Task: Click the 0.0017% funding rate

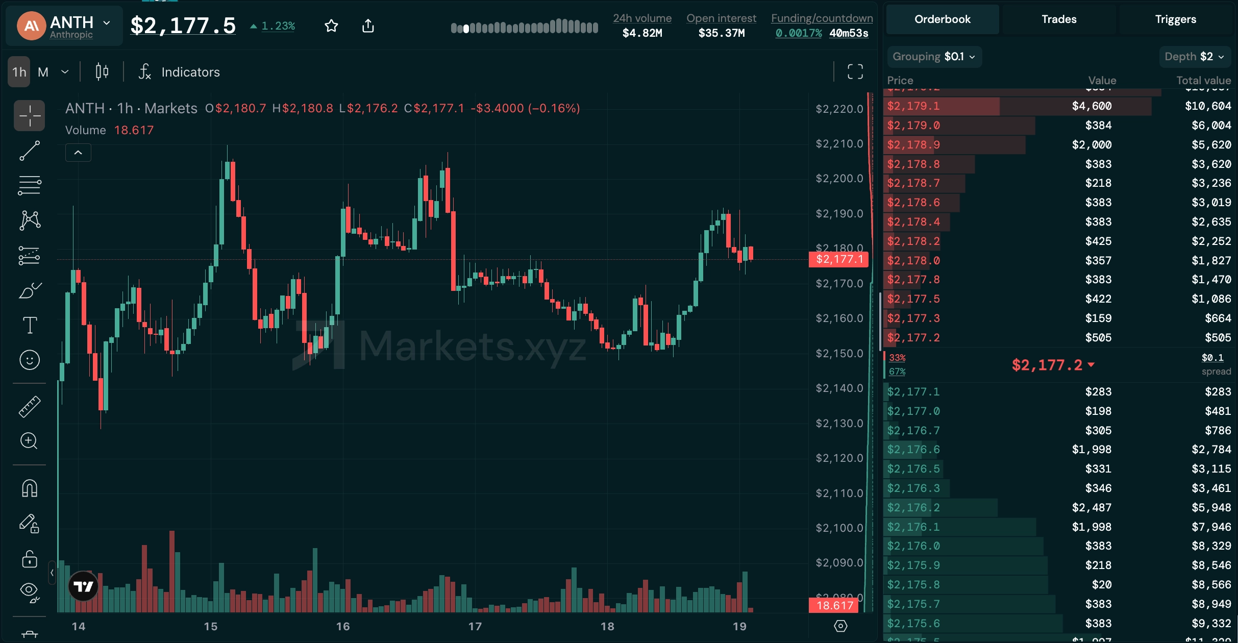Action: 799,33
